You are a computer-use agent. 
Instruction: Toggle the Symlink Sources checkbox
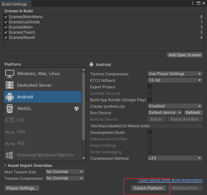150,93
